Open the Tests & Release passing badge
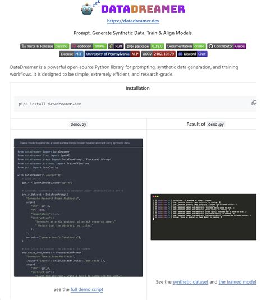The height and width of the screenshot is (300, 266). pyautogui.click(x=45, y=47)
